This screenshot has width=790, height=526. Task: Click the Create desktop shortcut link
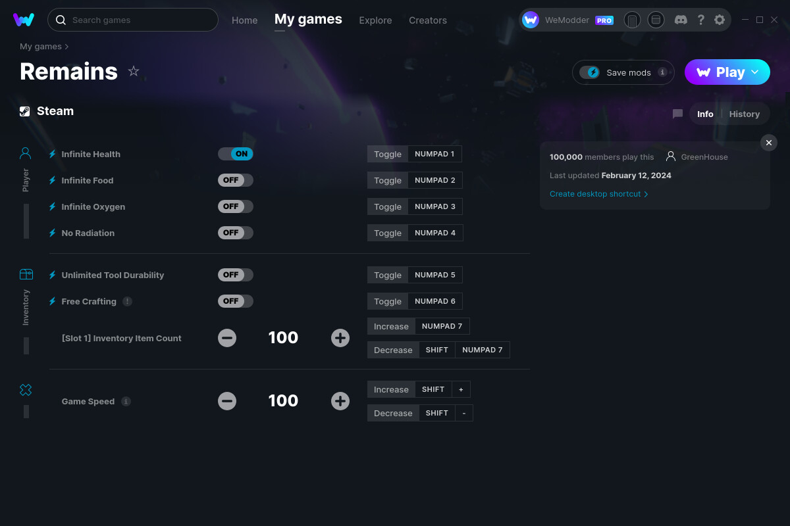coord(596,194)
